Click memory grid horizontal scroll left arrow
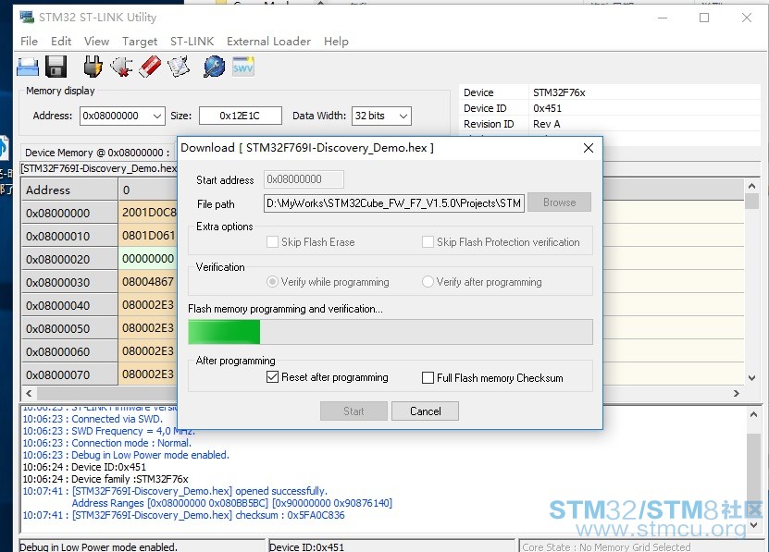Screen dimensions: 769x552 [x=29, y=393]
